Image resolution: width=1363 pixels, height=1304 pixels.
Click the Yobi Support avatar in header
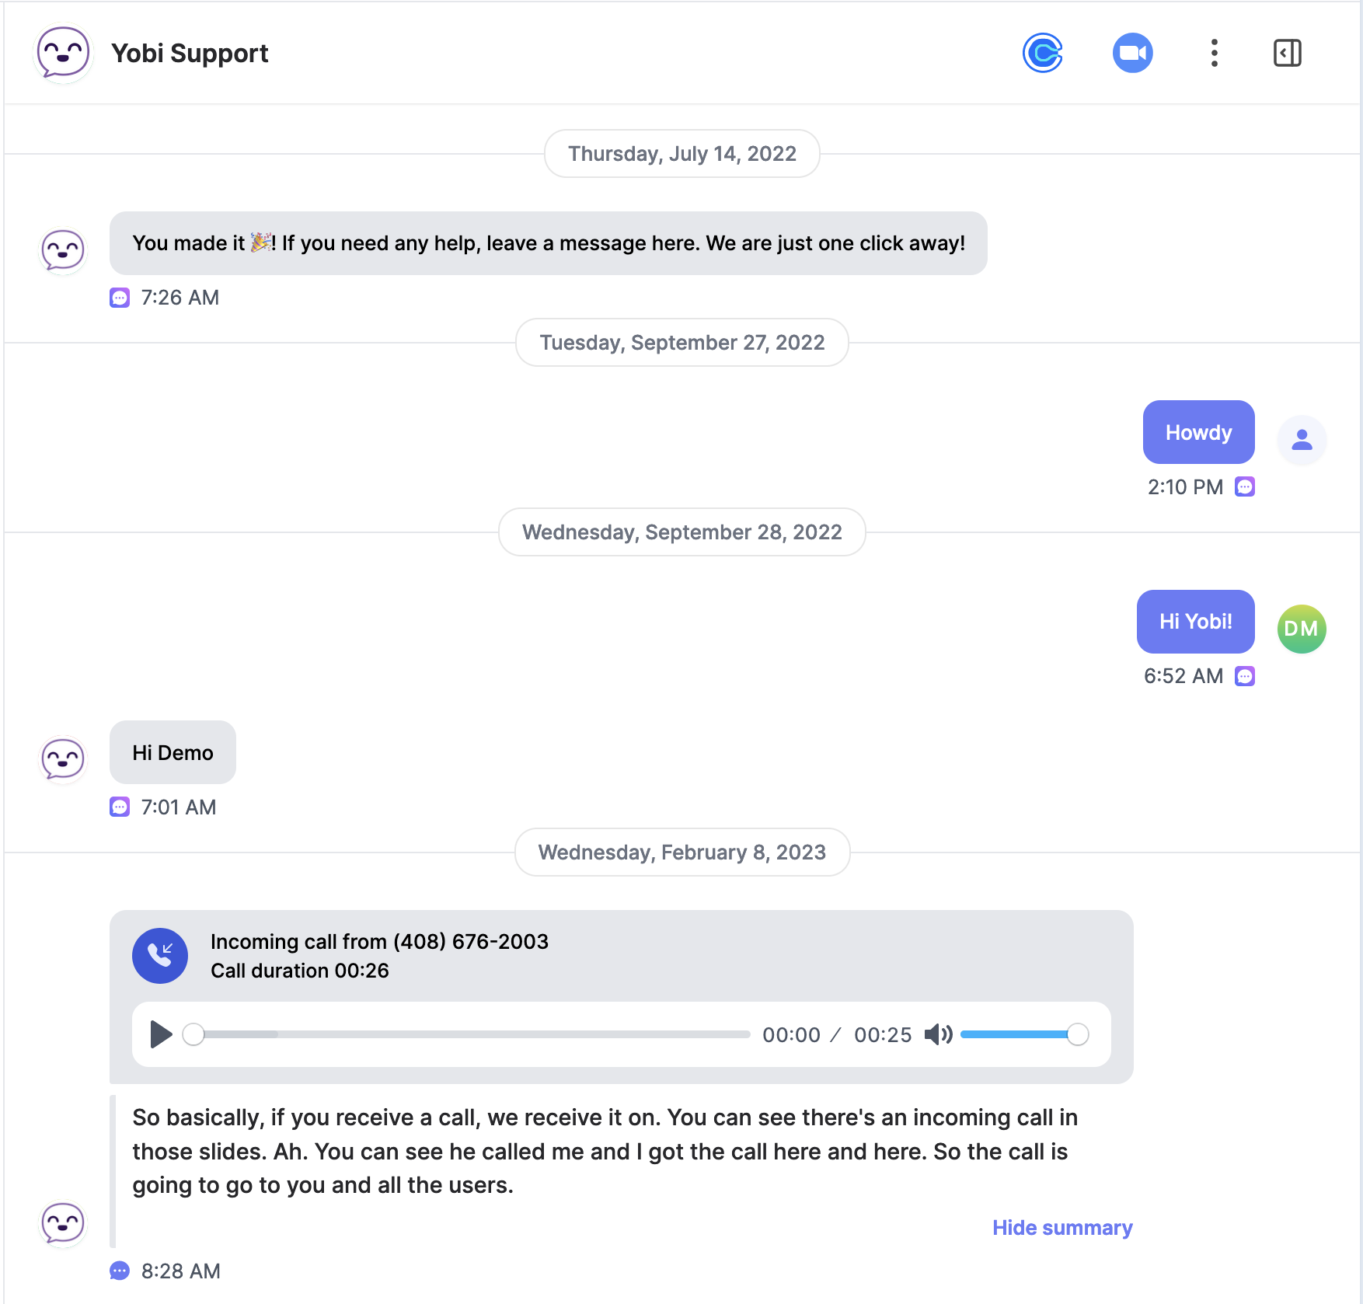point(63,53)
